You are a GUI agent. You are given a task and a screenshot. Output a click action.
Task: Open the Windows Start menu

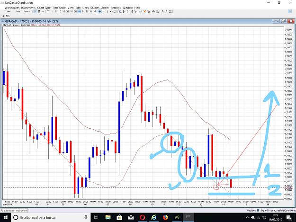[x=6, y=217]
